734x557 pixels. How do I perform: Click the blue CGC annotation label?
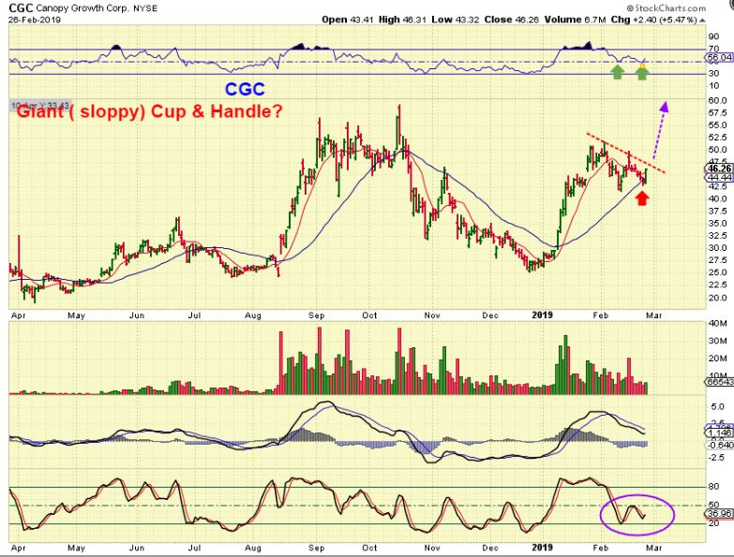(245, 89)
